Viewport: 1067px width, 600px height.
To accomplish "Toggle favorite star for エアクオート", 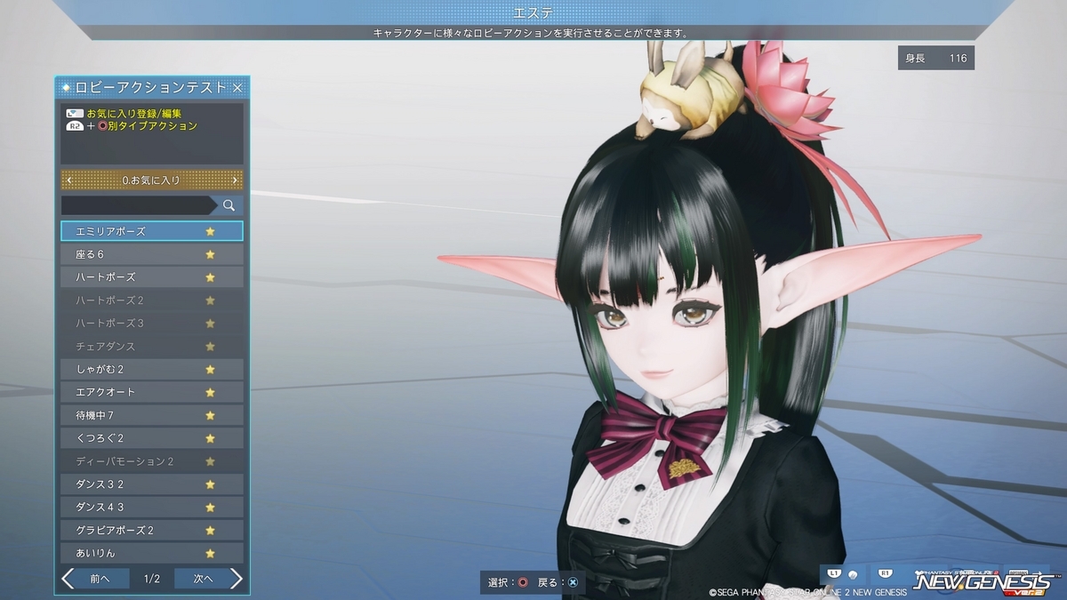I will click(211, 392).
